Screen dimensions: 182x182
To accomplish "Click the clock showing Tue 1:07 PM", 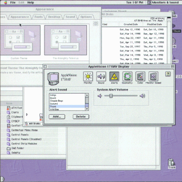I will coord(134,3).
